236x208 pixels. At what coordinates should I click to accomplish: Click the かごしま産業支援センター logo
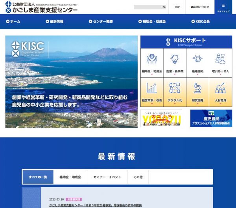click(41, 7)
